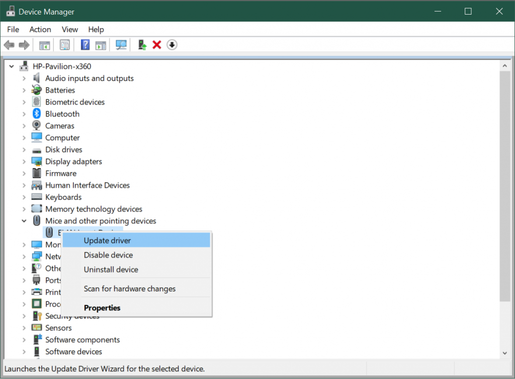Screen dimensions: 515x379
Task: Click Scan for hardware changes monitor icon
Action: click(121, 45)
